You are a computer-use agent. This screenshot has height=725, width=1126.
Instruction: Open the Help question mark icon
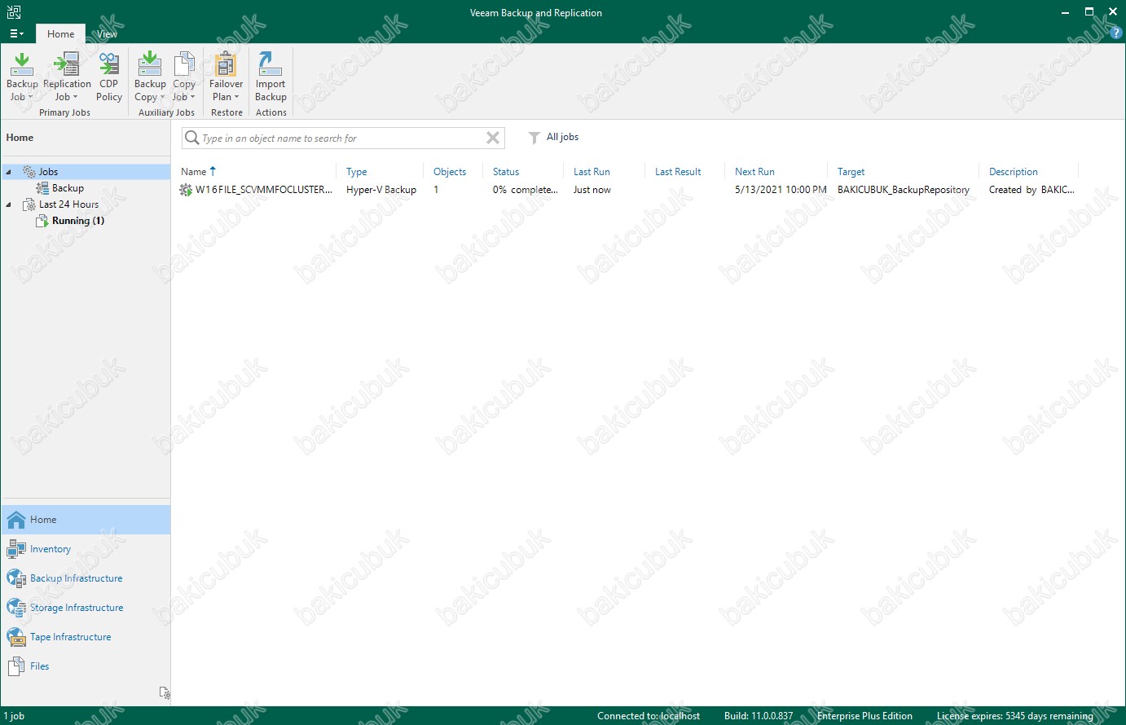click(1116, 33)
